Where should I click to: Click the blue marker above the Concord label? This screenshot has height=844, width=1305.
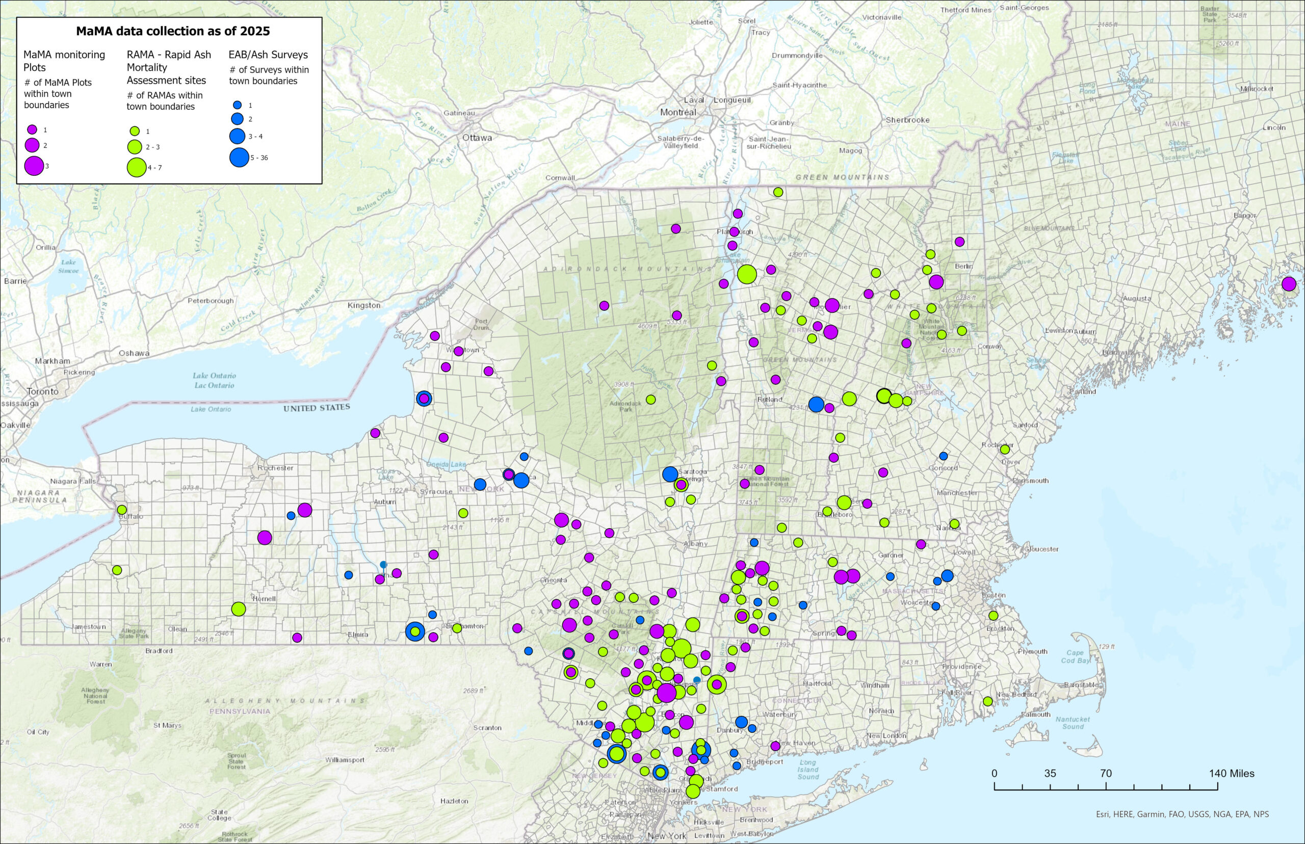click(943, 456)
